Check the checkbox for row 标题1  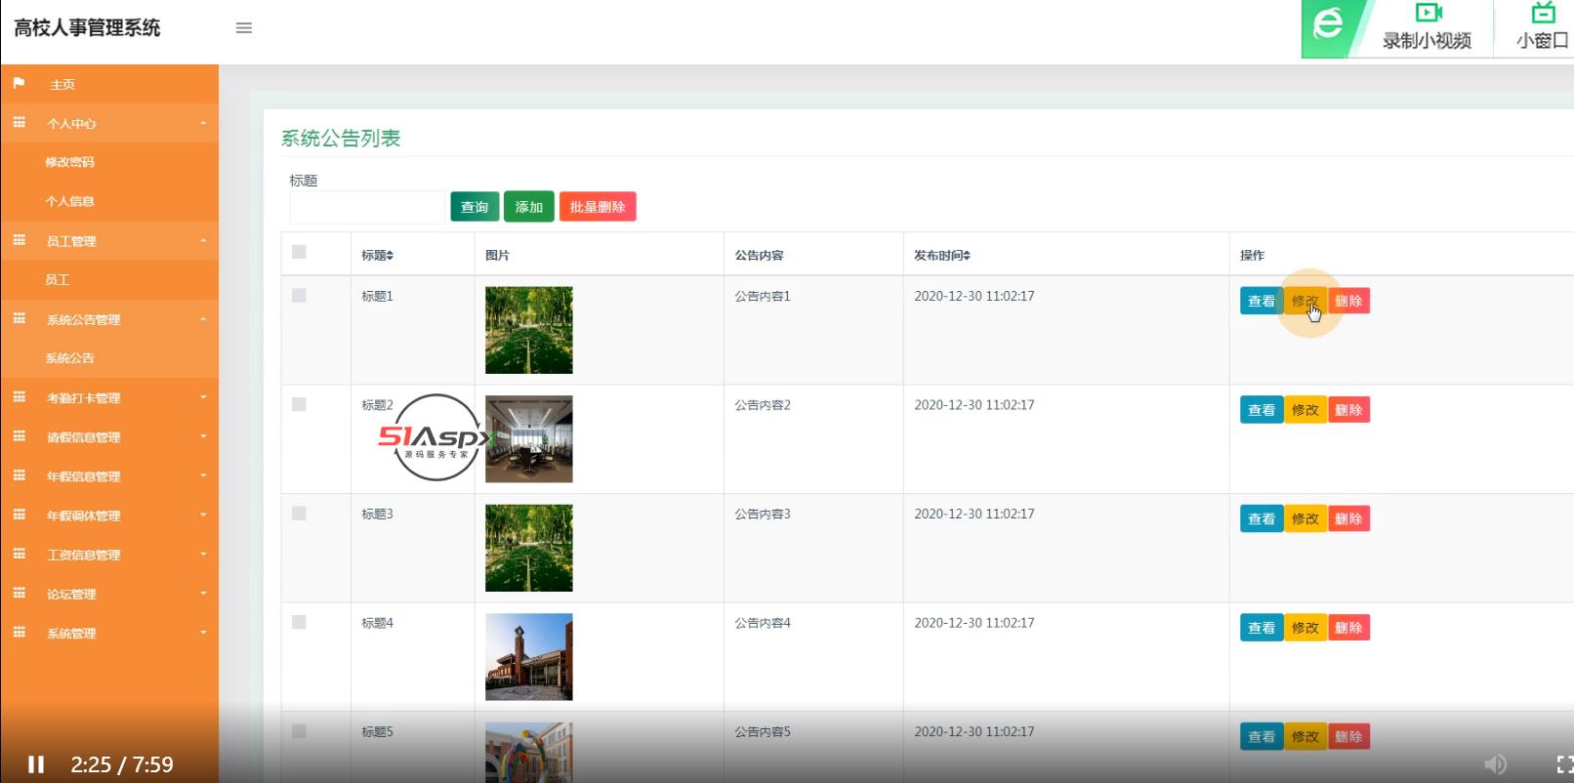(299, 296)
